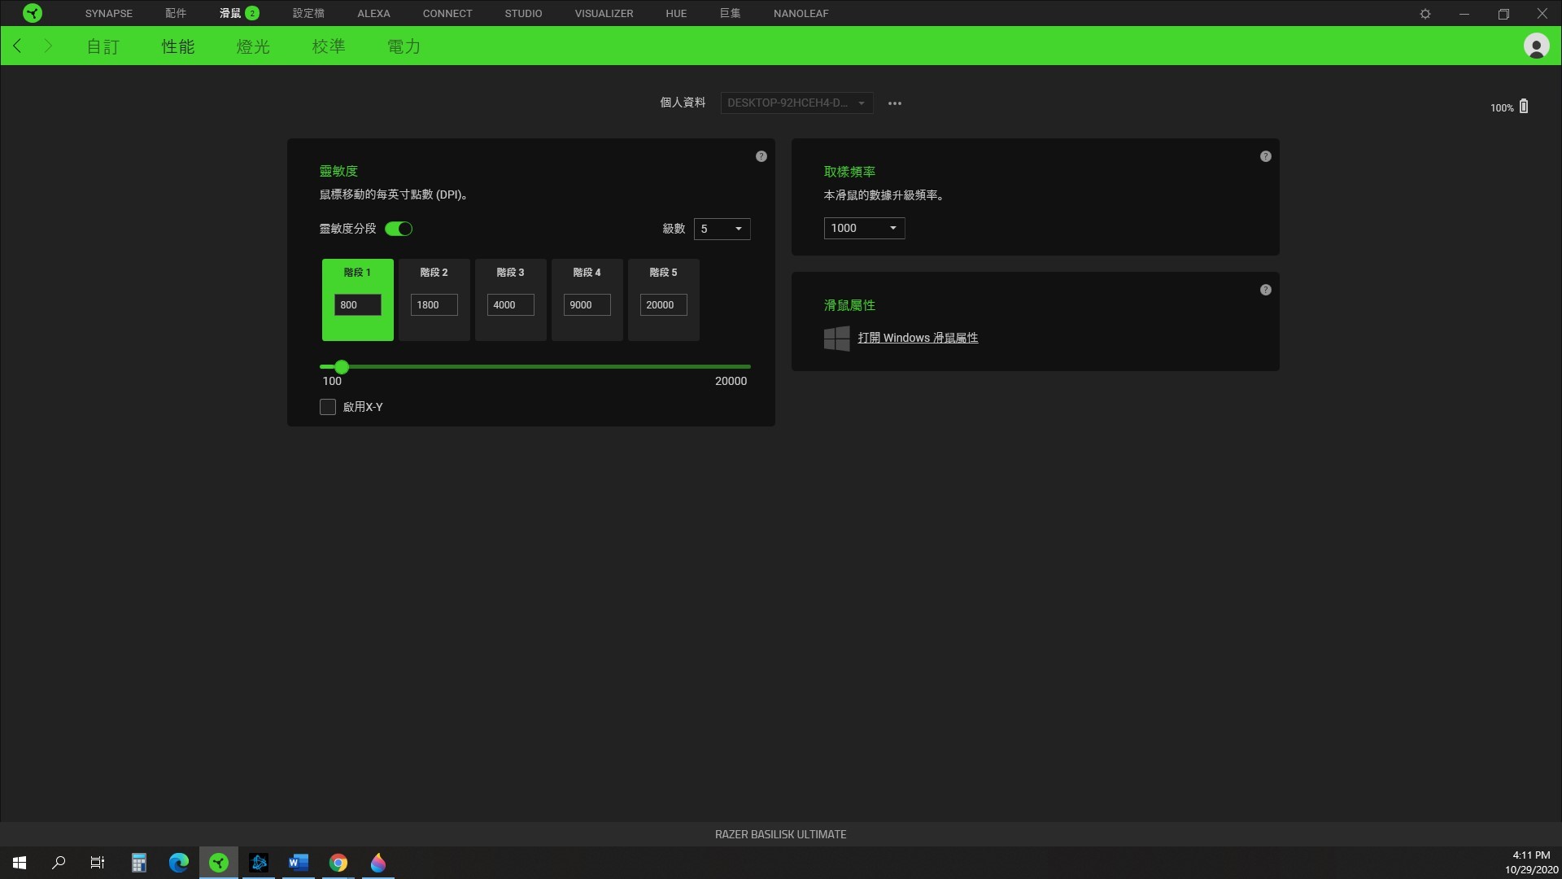The height and width of the screenshot is (879, 1562).
Task: Open the CONNECT module tab
Action: (x=447, y=13)
